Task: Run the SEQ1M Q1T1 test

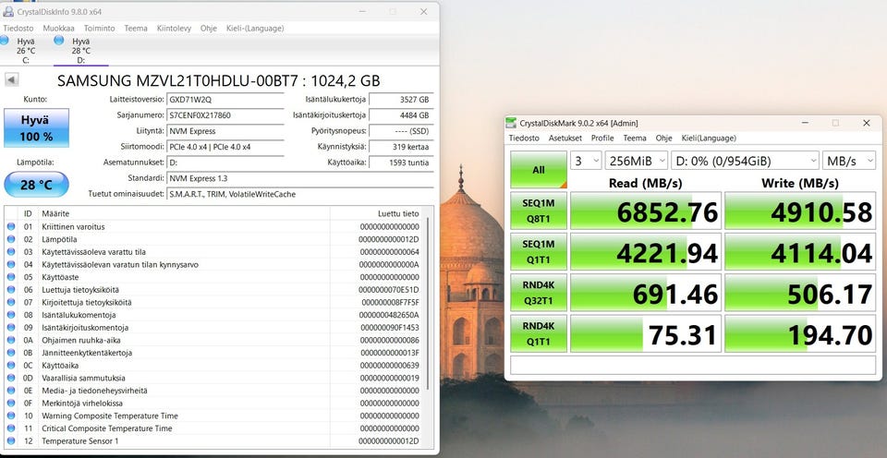Action: 539,253
